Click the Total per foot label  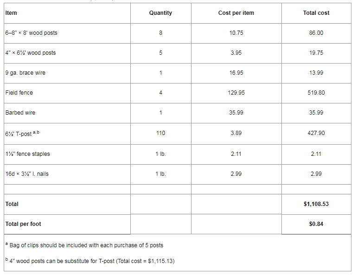click(x=23, y=224)
